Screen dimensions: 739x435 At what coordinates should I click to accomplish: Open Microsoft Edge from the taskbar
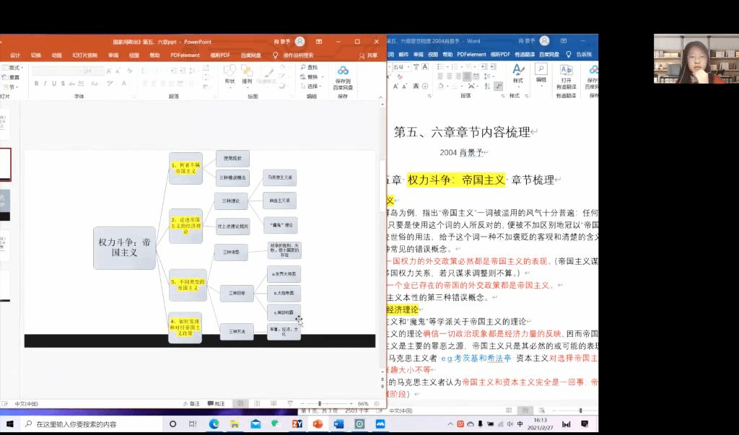click(x=214, y=425)
